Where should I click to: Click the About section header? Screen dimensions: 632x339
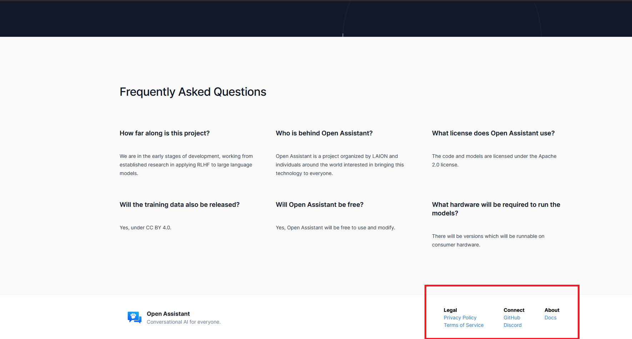pyautogui.click(x=552, y=310)
